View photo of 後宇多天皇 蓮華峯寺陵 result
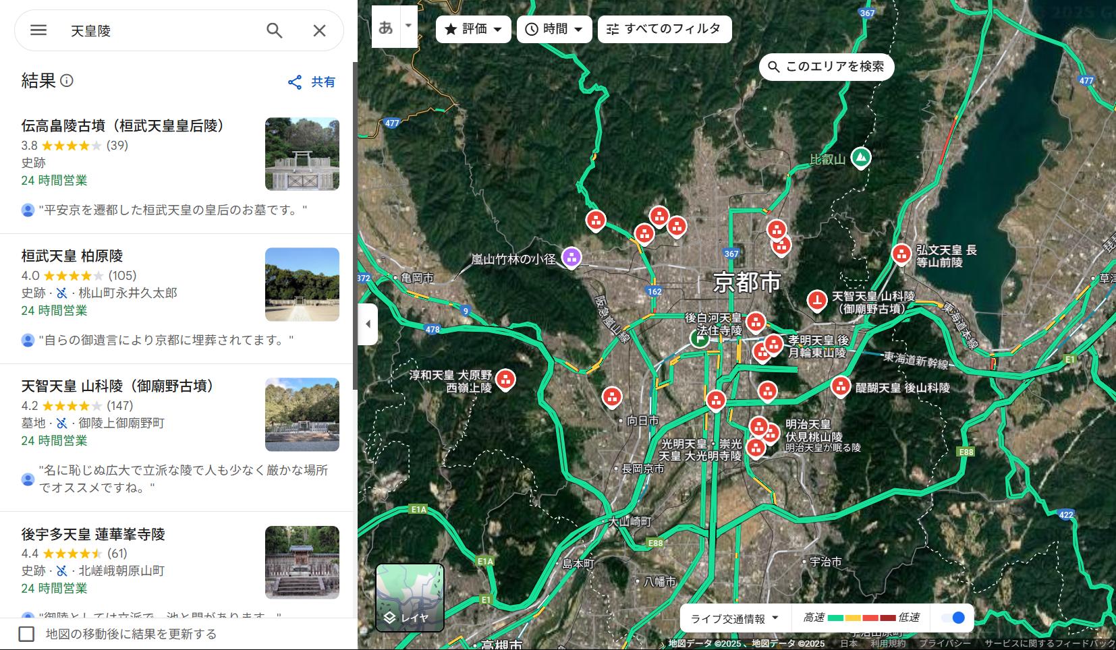The image size is (1116, 650). [302, 562]
